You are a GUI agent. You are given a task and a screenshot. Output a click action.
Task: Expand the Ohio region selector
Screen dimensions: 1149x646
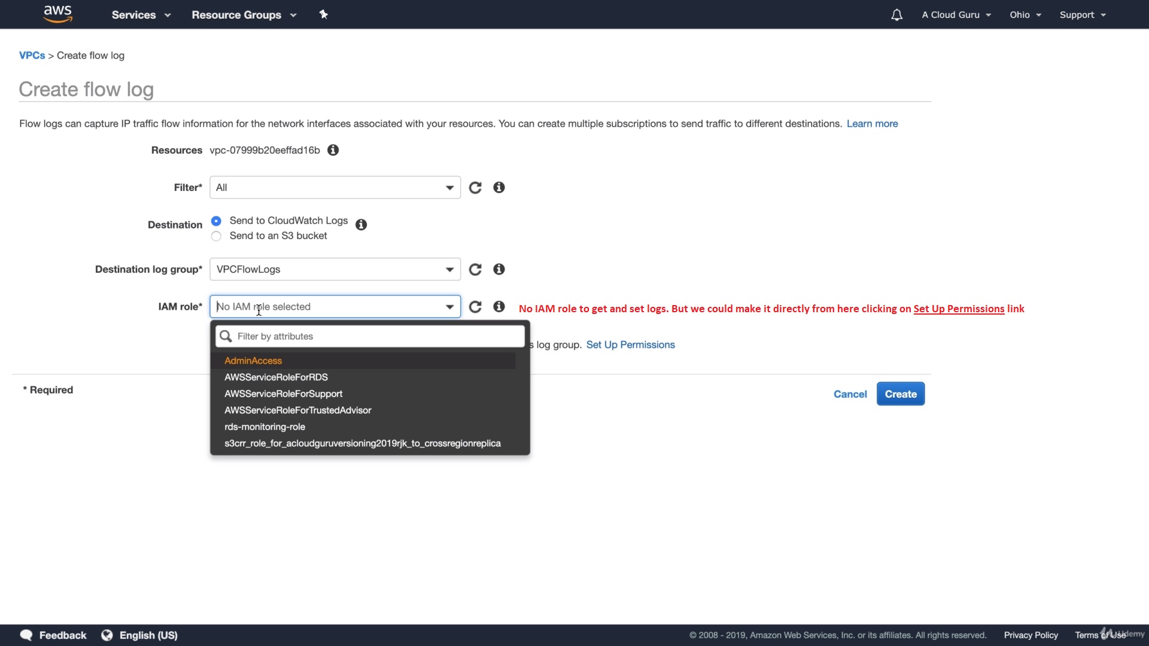(1025, 15)
